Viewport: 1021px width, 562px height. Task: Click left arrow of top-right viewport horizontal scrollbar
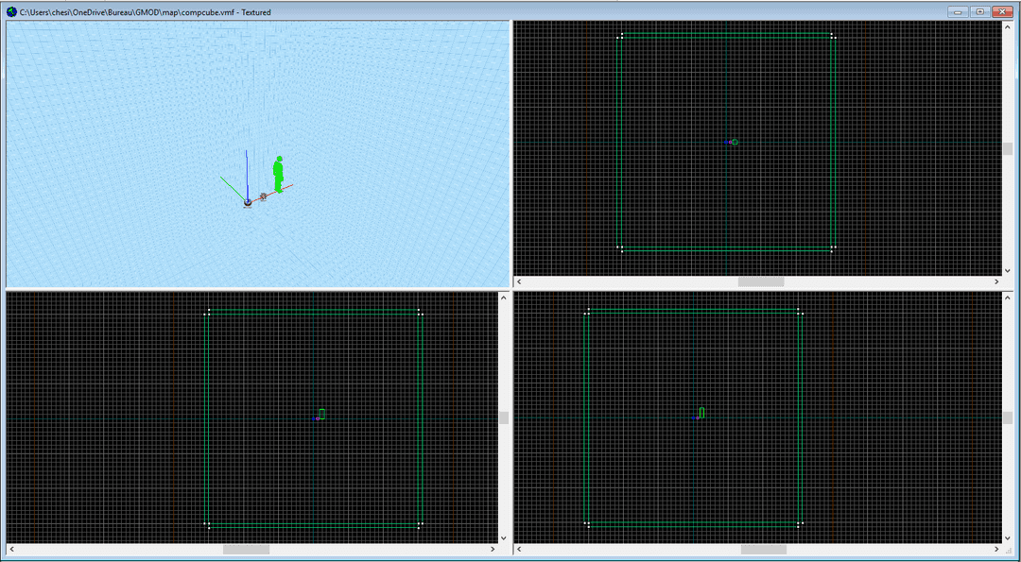[x=520, y=282]
